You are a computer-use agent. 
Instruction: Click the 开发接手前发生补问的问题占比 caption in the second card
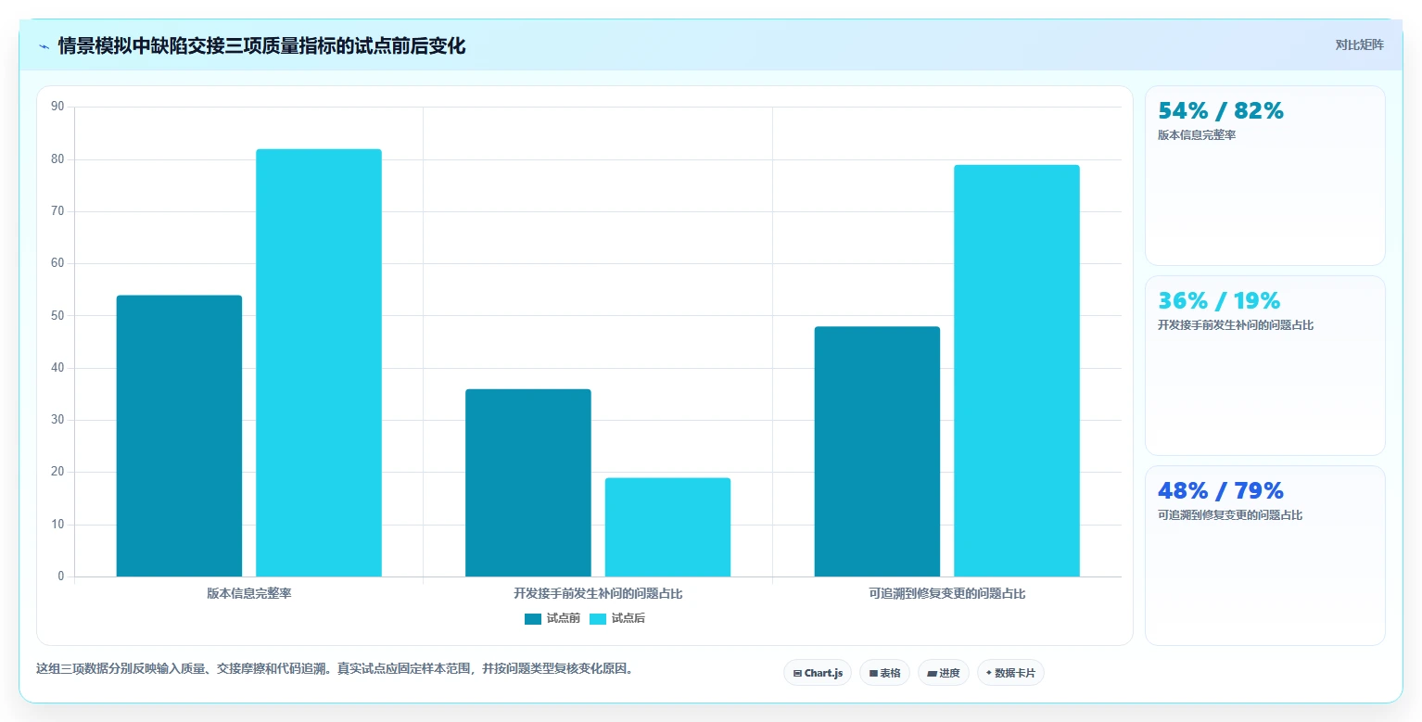[1236, 325]
